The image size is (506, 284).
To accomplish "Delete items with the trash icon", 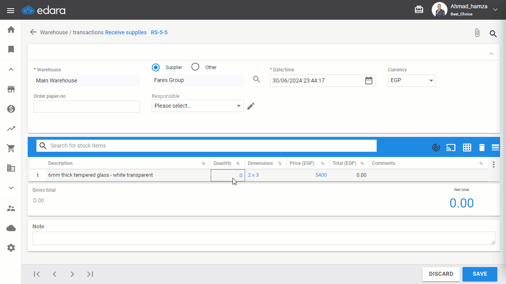I will (x=481, y=148).
